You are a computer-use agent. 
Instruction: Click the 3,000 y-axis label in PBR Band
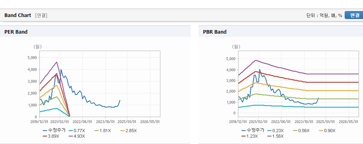[230, 81]
